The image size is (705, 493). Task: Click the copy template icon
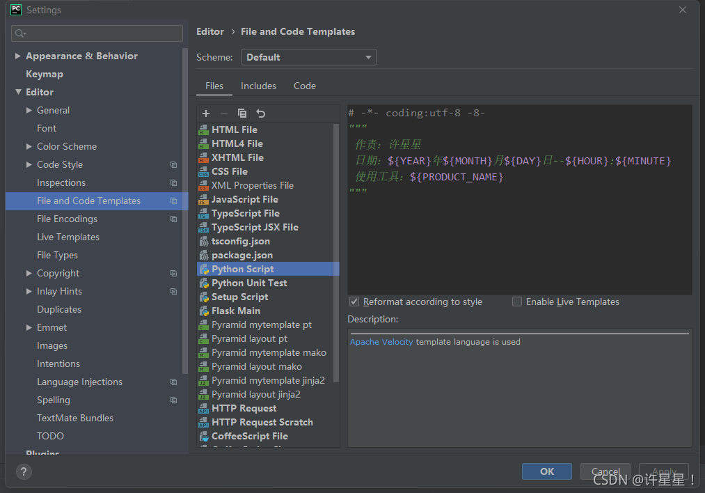[x=242, y=114]
